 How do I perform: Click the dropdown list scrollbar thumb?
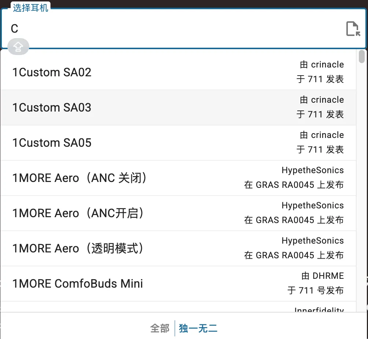362,56
